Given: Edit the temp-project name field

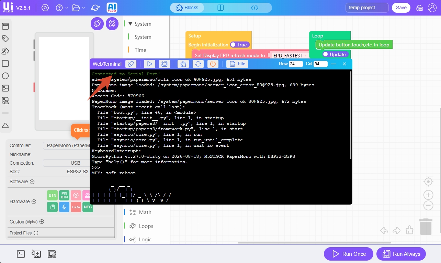Looking at the screenshot, I should pyautogui.click(x=367, y=8).
